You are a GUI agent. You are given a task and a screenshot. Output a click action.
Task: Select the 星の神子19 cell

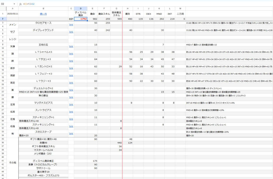pyautogui.click(x=43, y=172)
